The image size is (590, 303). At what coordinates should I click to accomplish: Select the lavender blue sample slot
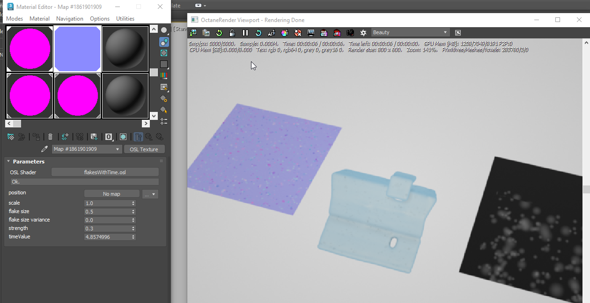pyautogui.click(x=78, y=49)
